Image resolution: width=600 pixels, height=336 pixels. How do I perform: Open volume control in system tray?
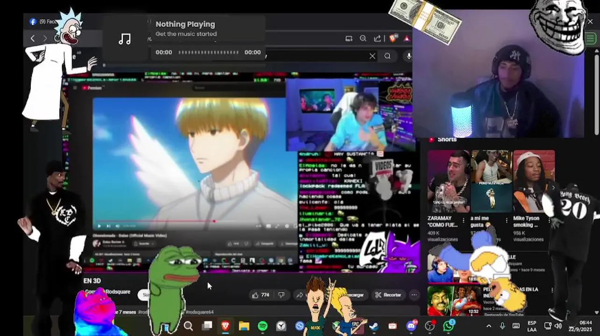[x=558, y=326]
